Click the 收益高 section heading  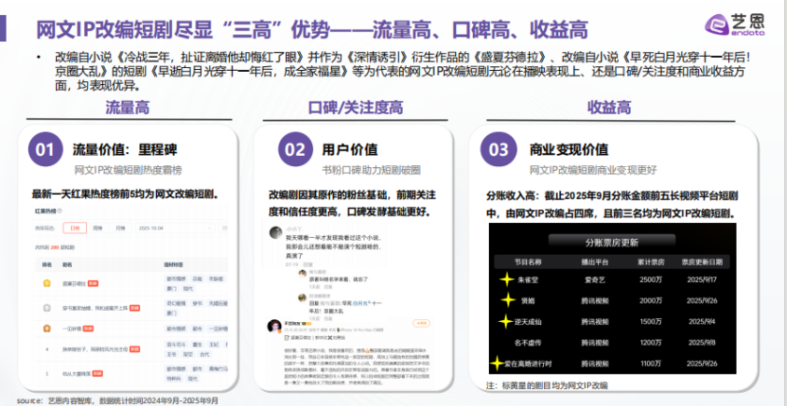(609, 108)
